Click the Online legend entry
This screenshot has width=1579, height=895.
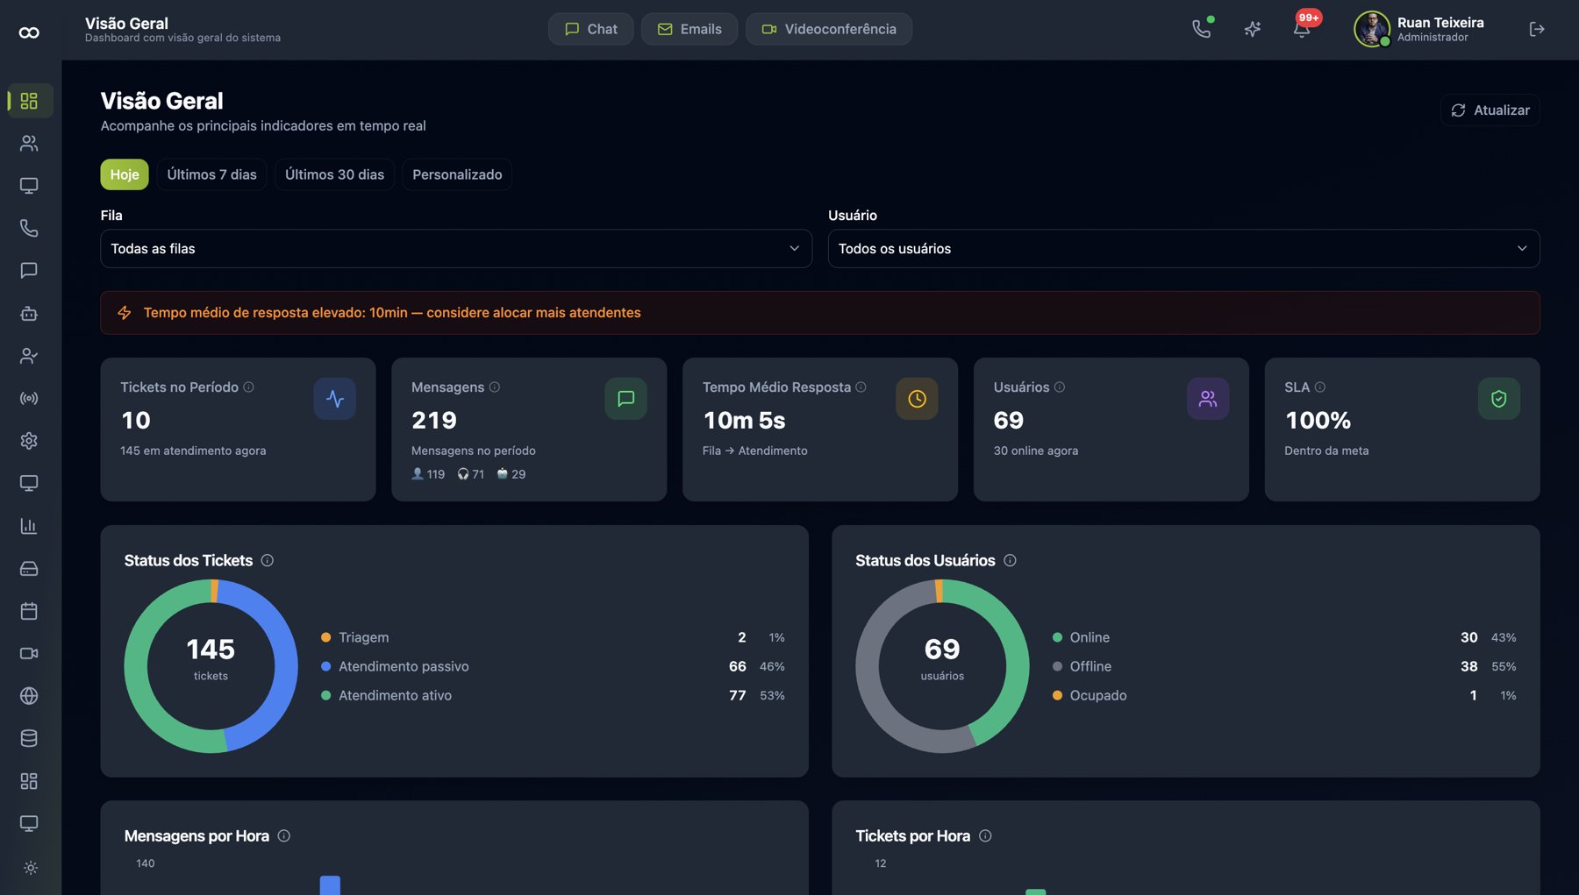(x=1284, y=637)
